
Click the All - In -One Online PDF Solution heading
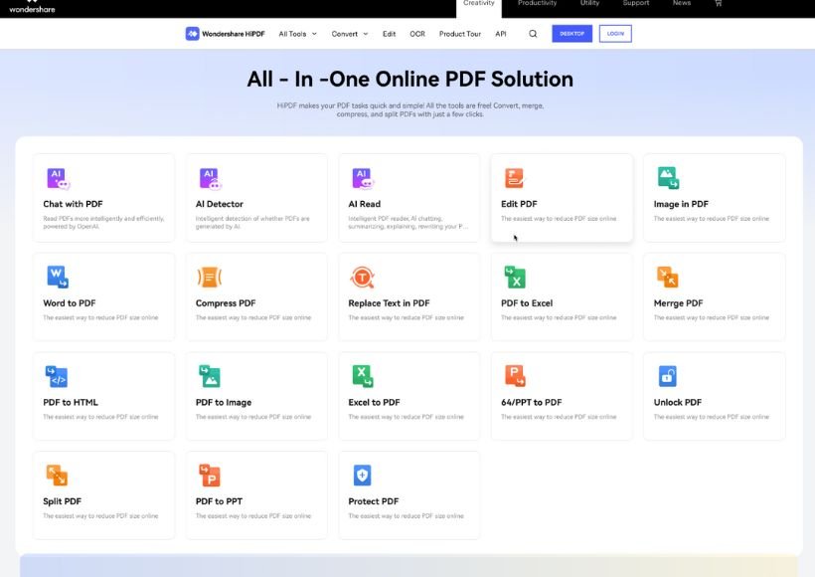[x=410, y=79]
